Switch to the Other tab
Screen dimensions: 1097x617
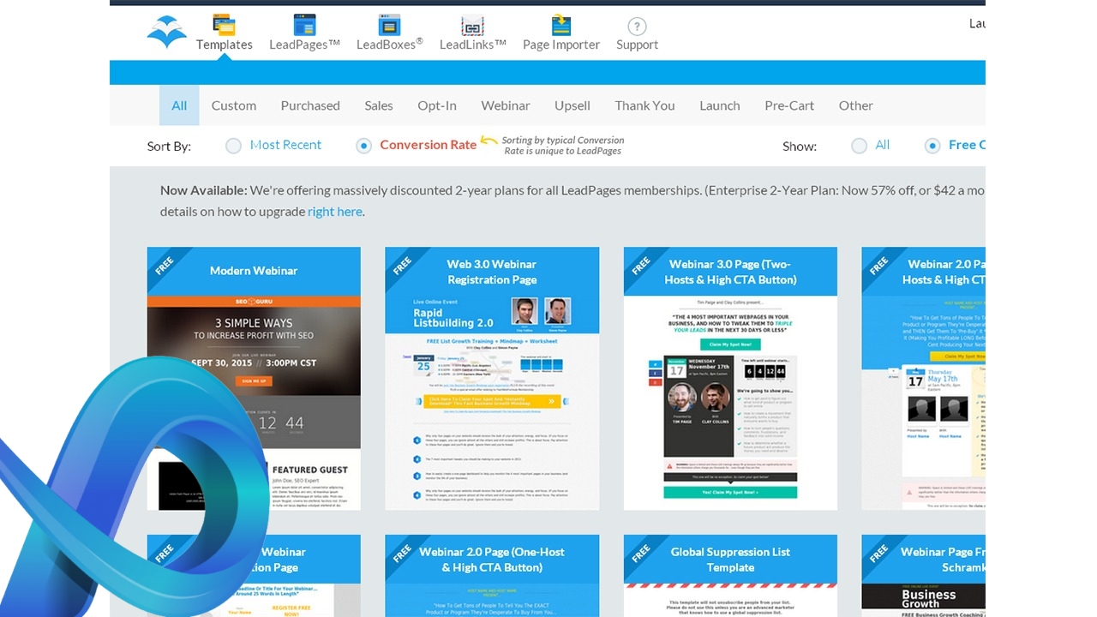tap(856, 105)
